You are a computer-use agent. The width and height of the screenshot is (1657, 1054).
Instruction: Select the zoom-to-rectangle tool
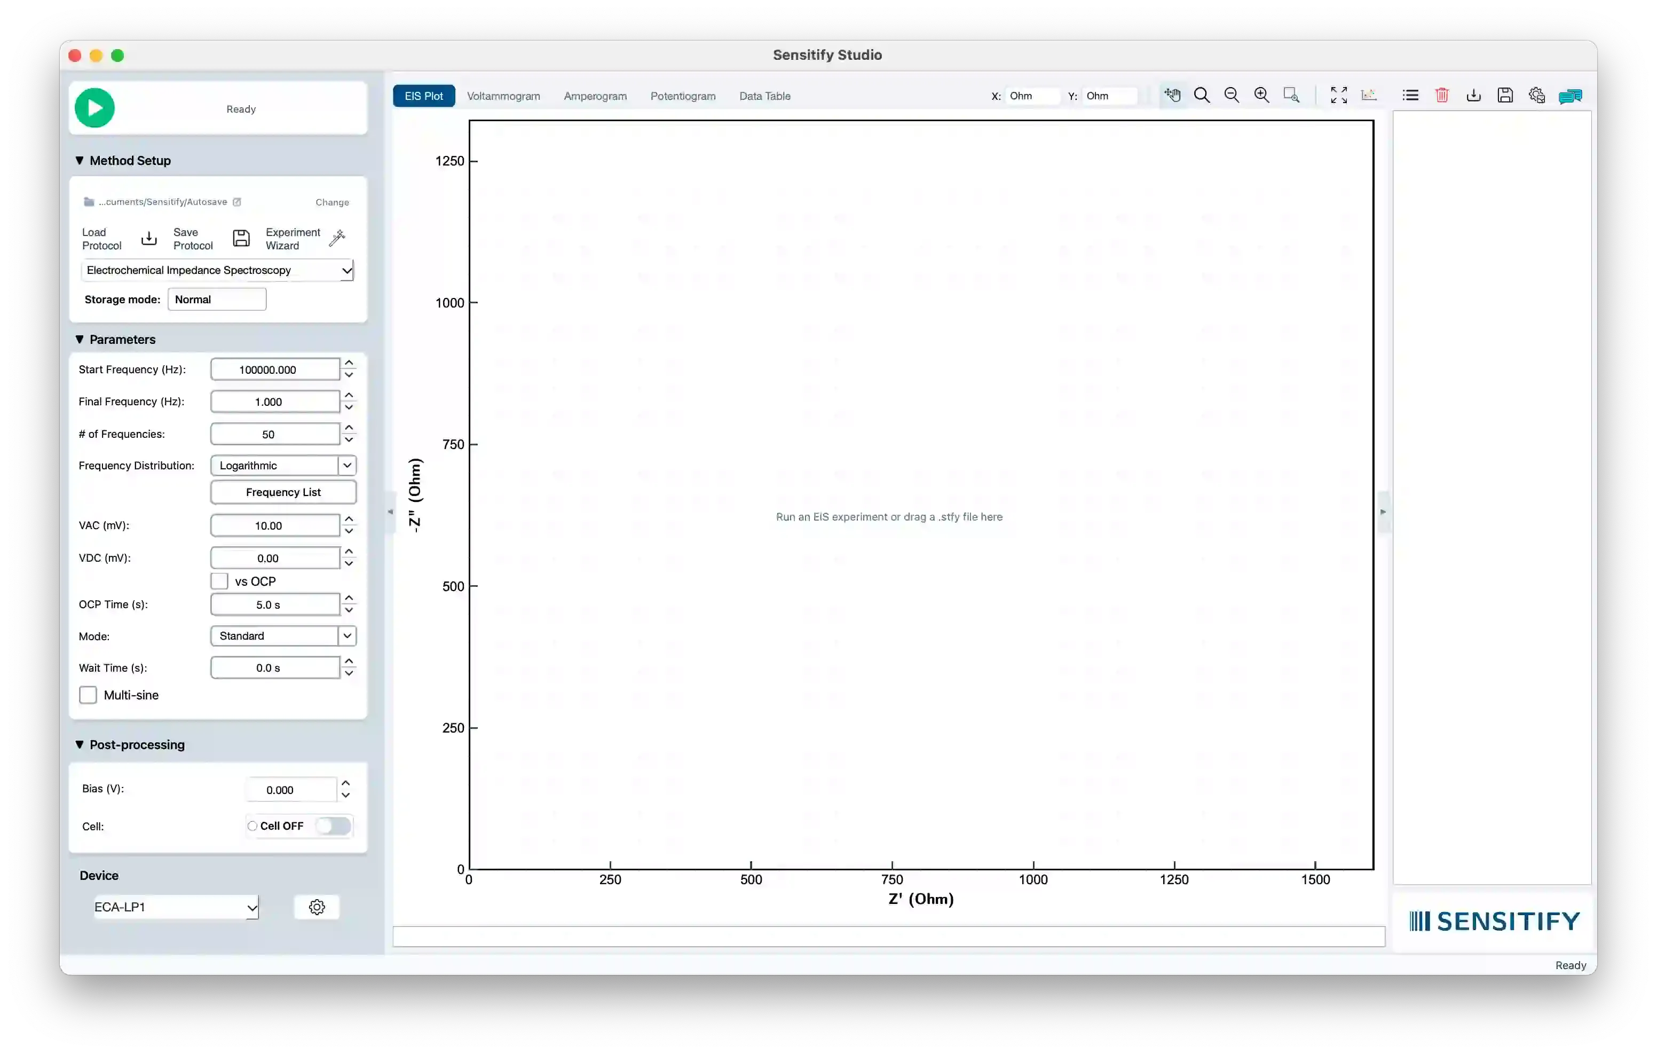click(x=1292, y=96)
